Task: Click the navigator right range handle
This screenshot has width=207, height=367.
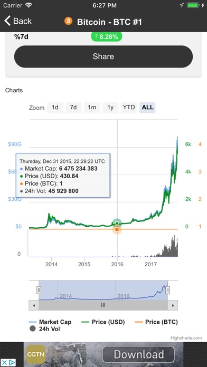Action: tap(167, 290)
